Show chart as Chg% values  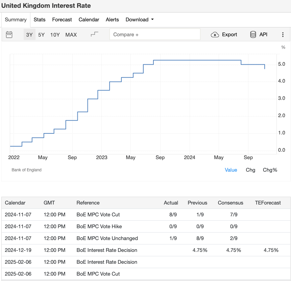[x=270, y=170]
